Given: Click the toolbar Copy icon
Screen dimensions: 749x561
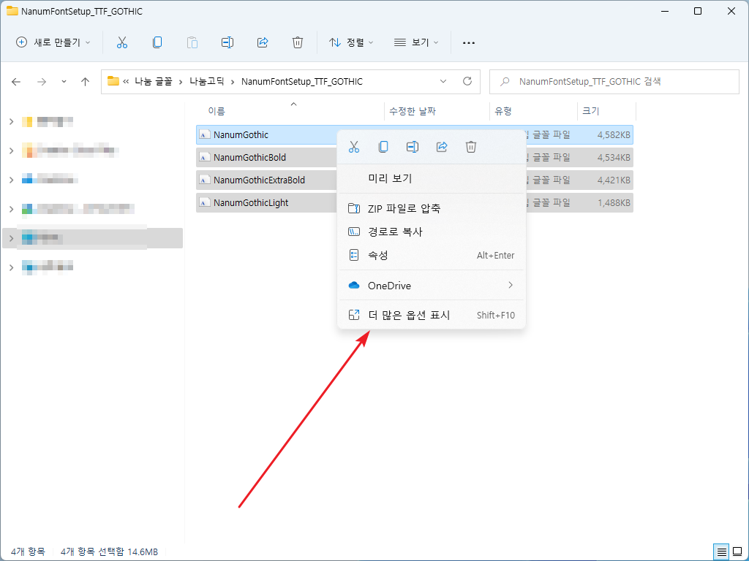Looking at the screenshot, I should pos(157,42).
